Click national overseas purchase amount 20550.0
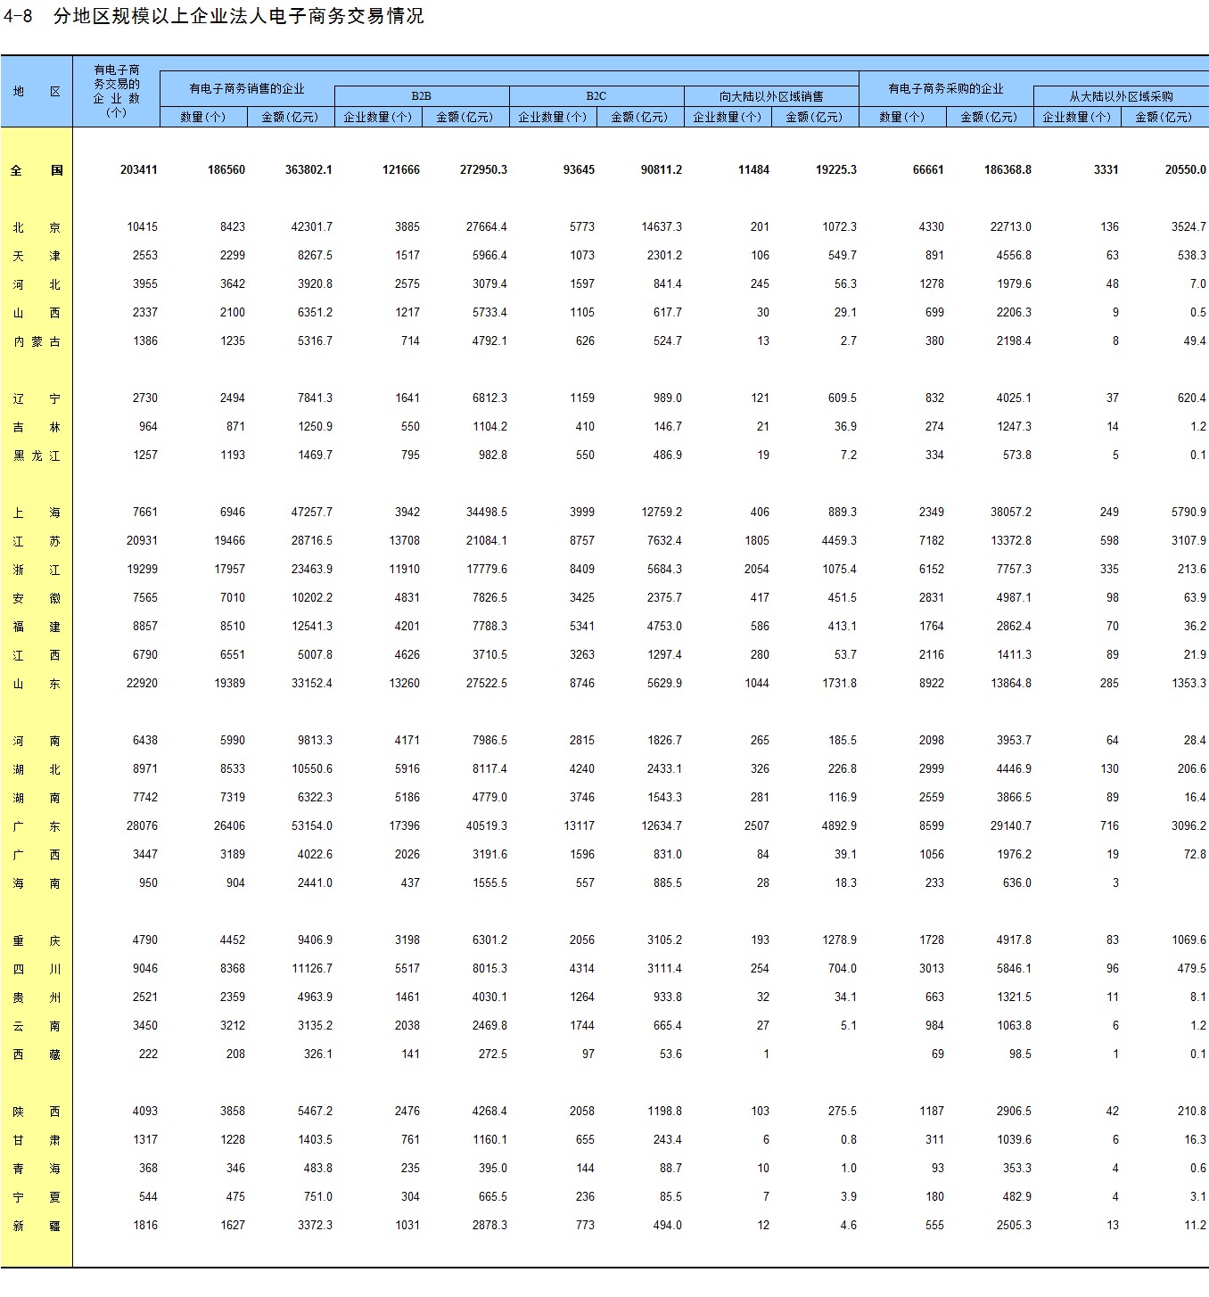This screenshot has height=1297, width=1209. pos(1185,170)
